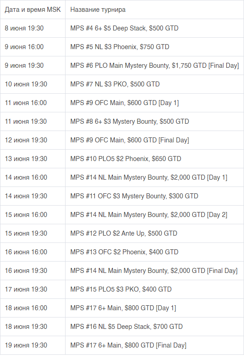Select MPS #9 OFC Main Day 1 entry
Viewport: 244px width, 358px height.
[125, 103]
